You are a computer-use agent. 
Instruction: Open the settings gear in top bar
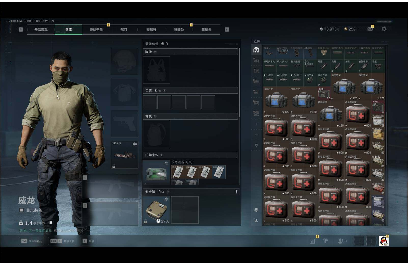click(x=384, y=29)
